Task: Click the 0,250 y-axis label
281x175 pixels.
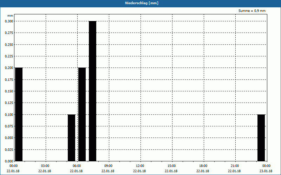Action: 9,45
